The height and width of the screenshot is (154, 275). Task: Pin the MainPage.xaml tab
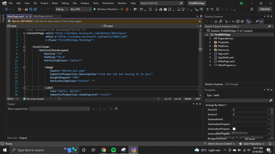pyautogui.click(x=27, y=16)
